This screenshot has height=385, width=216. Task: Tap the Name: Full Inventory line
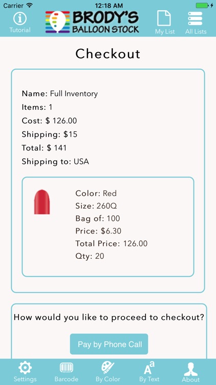pyautogui.click(x=60, y=93)
